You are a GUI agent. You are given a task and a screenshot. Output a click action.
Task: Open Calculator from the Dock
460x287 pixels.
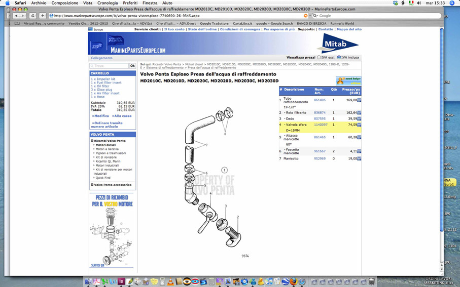pyautogui.click(x=211, y=282)
